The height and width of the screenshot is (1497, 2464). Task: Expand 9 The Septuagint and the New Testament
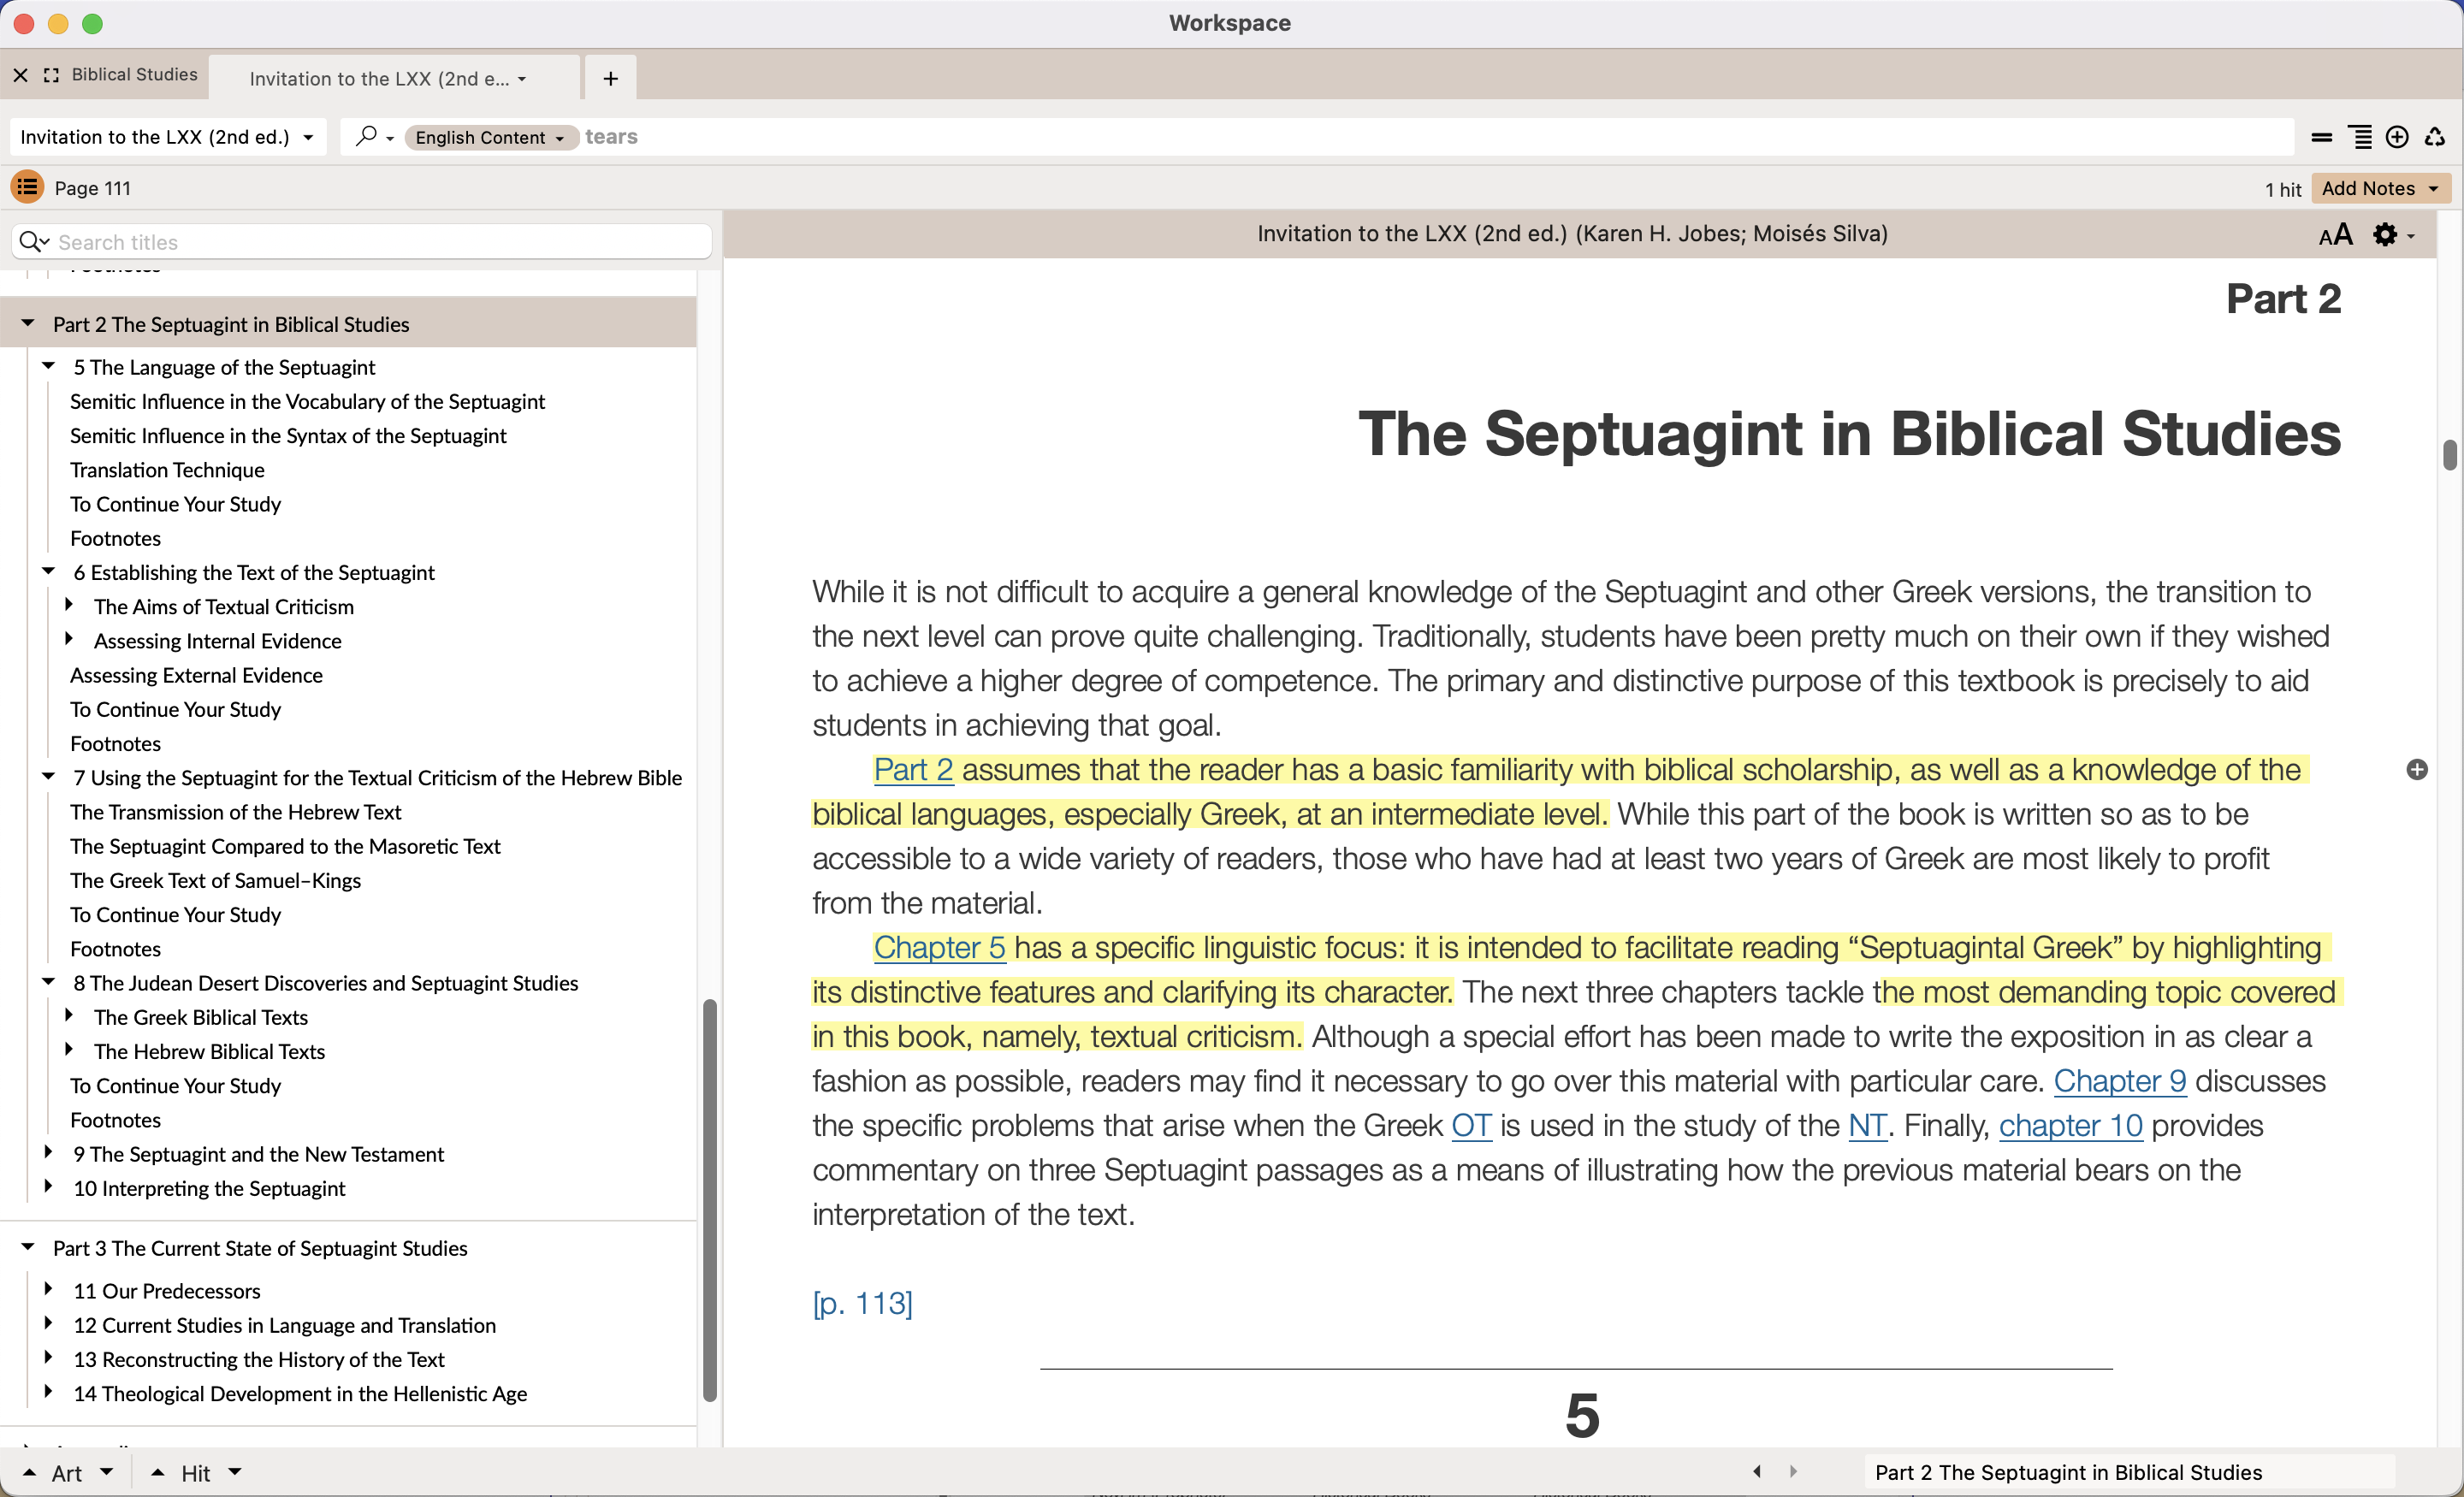pyautogui.click(x=48, y=1152)
